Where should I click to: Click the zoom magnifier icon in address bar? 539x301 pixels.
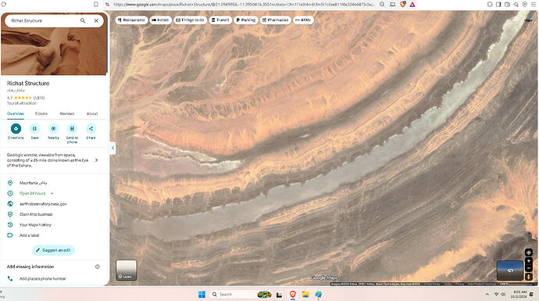point(382,5)
